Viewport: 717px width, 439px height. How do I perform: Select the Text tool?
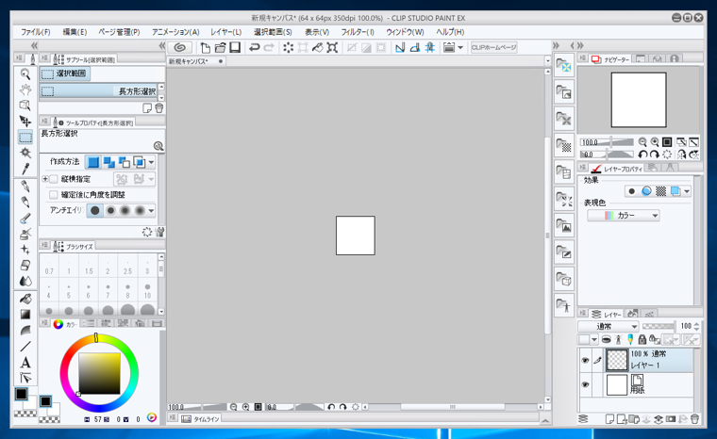(x=25, y=363)
